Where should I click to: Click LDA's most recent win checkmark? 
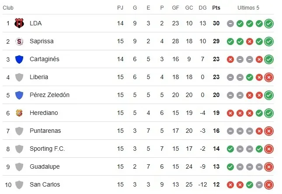coord(269,23)
